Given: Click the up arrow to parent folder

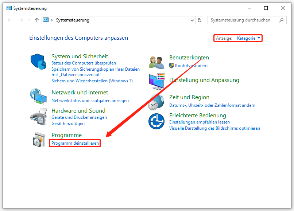Looking at the screenshot, I should coord(37,20).
